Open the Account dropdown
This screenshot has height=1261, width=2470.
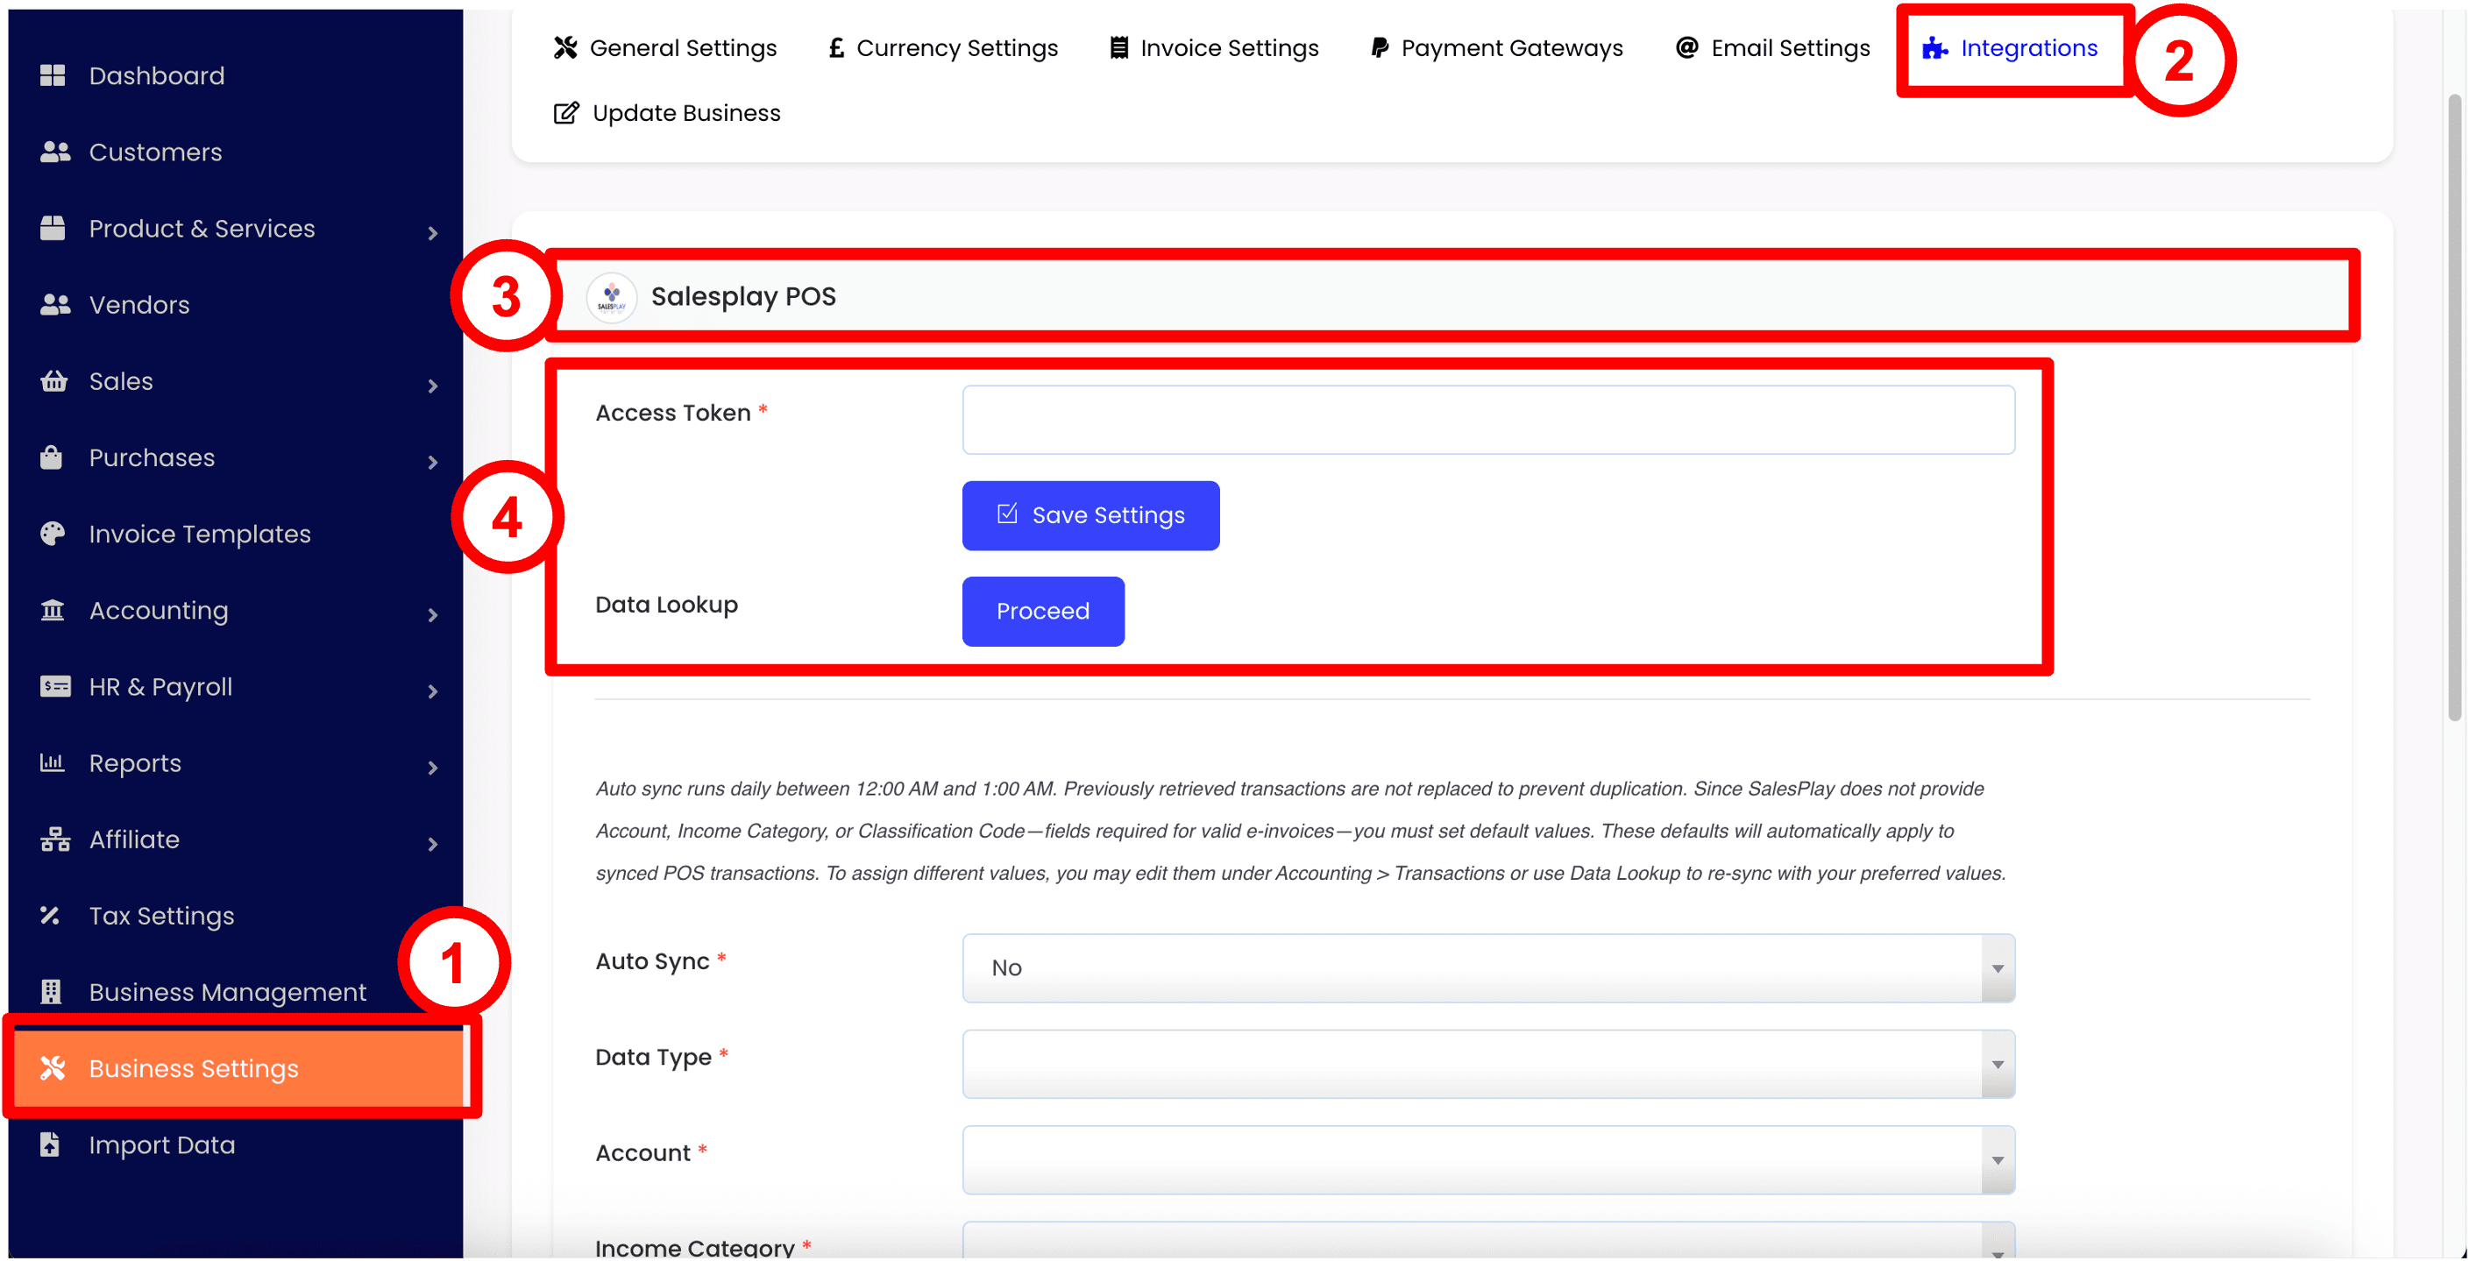1487,1159
